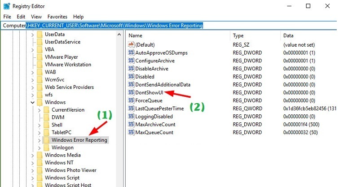Select the Disabled DWORD icon

pos(131,76)
